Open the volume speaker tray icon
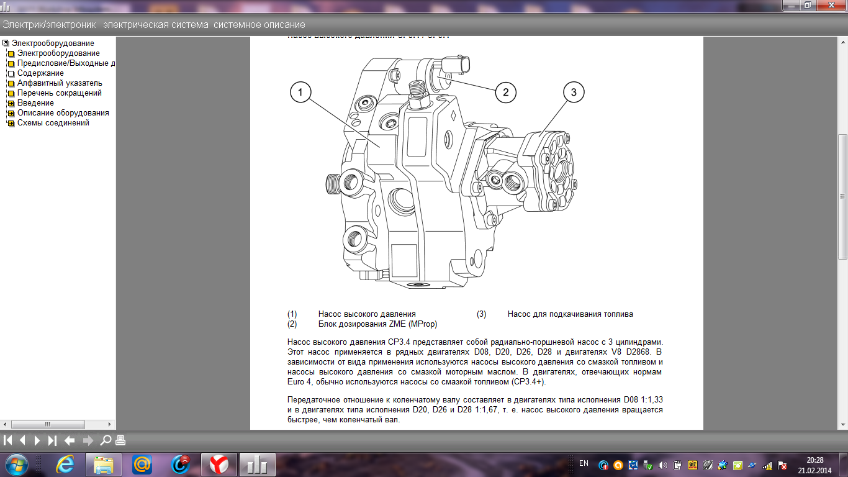848x477 pixels. (662, 465)
